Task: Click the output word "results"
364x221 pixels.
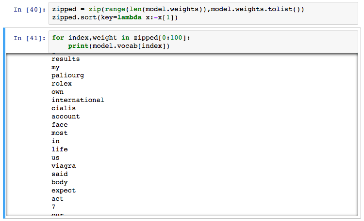Action: (x=66, y=59)
